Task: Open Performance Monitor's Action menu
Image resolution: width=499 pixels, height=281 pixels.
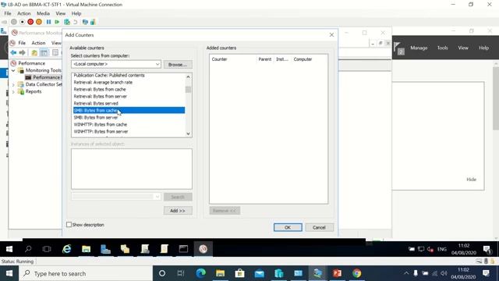Action: pyautogui.click(x=38, y=43)
